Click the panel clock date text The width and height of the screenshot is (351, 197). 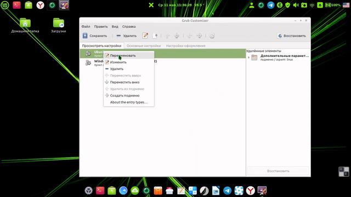coord(175,5)
